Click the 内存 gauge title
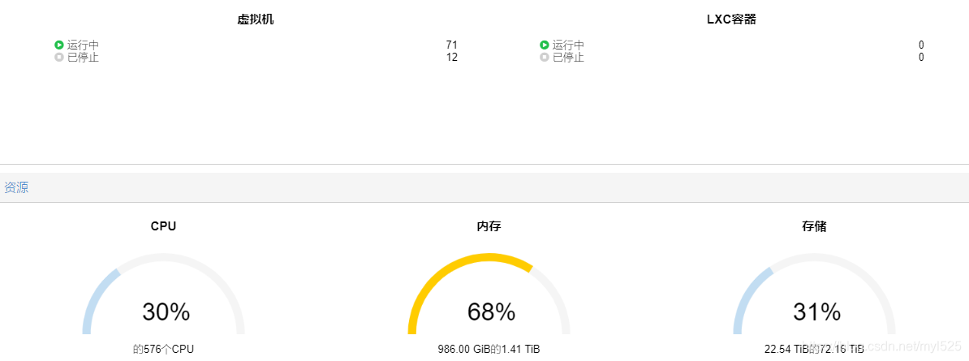Viewport: 969px width, 361px height. pyautogui.click(x=489, y=227)
